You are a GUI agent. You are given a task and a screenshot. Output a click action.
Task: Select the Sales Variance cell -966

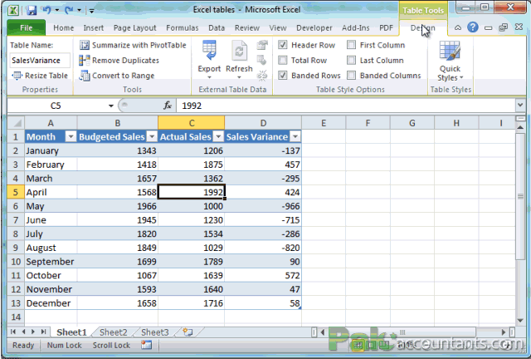click(263, 206)
